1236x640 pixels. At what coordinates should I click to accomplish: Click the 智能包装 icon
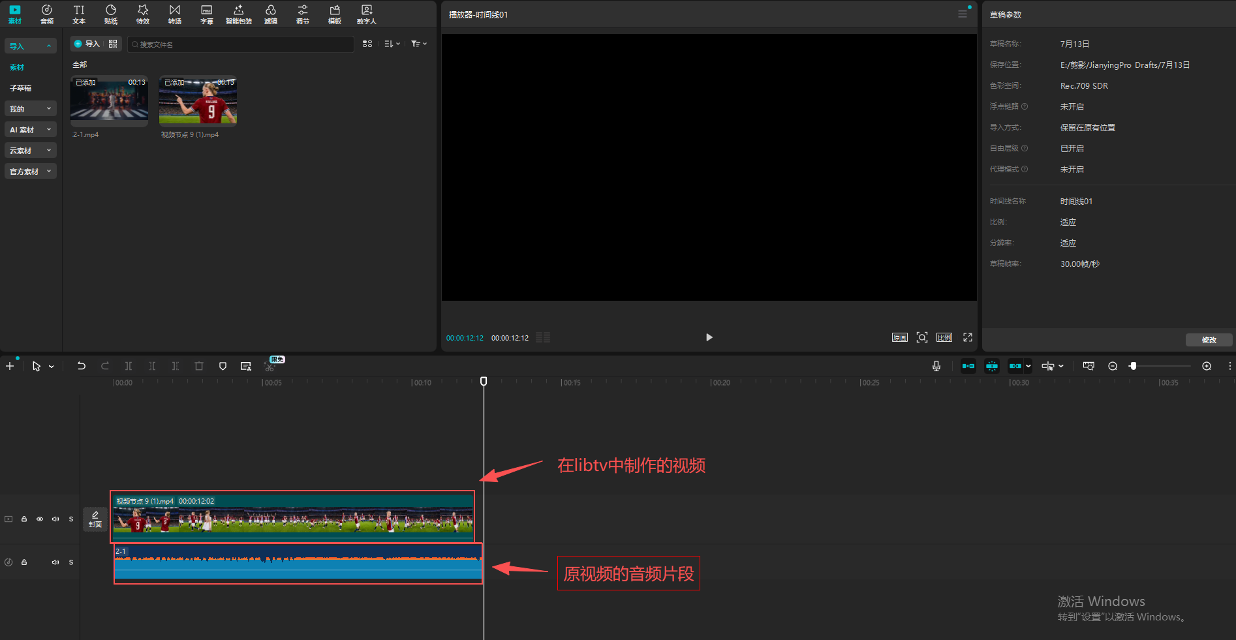click(x=239, y=14)
